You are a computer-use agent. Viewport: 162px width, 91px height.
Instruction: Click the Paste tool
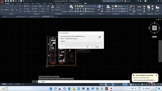click(149, 8)
